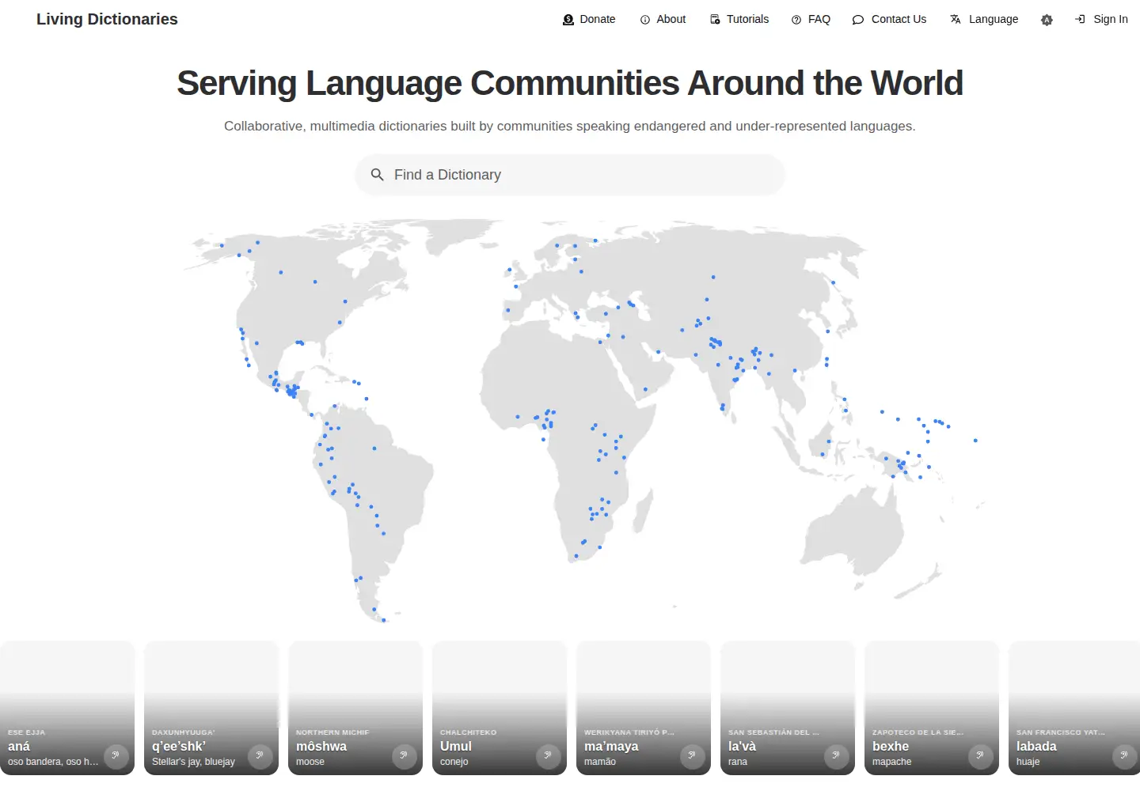Open the Zapoteco de la Sie... bexhe card
The image size is (1140, 791).
click(x=932, y=708)
